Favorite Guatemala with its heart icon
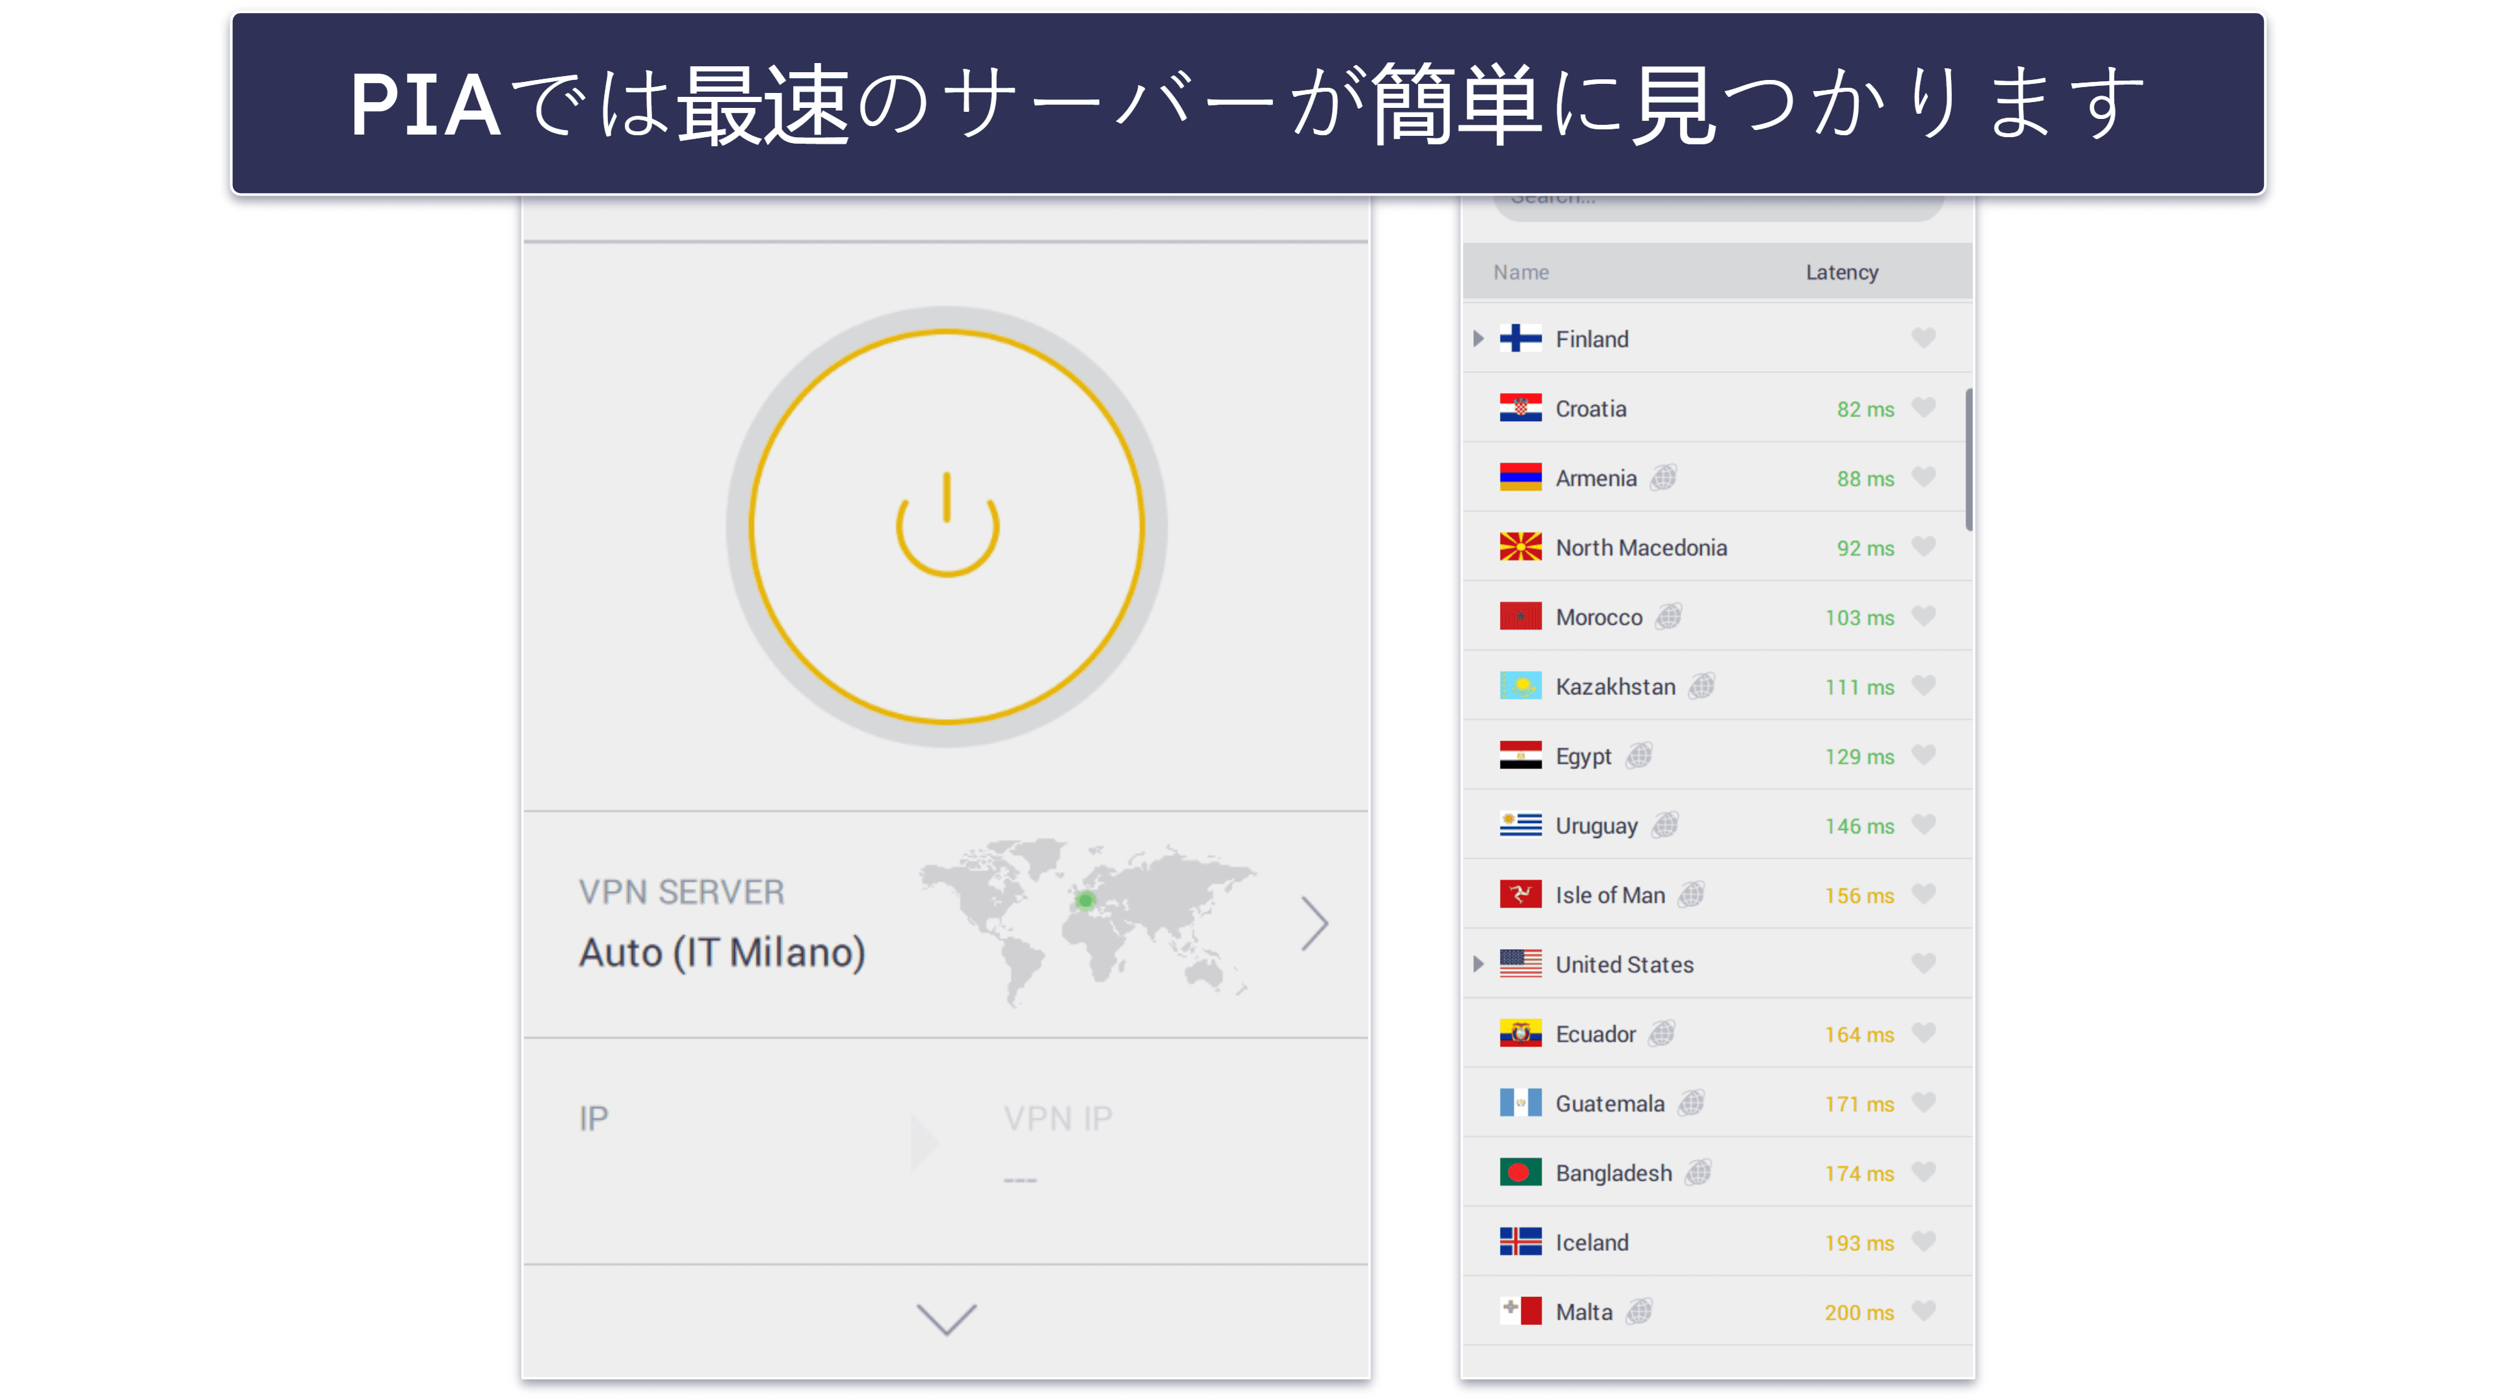 (1923, 1103)
